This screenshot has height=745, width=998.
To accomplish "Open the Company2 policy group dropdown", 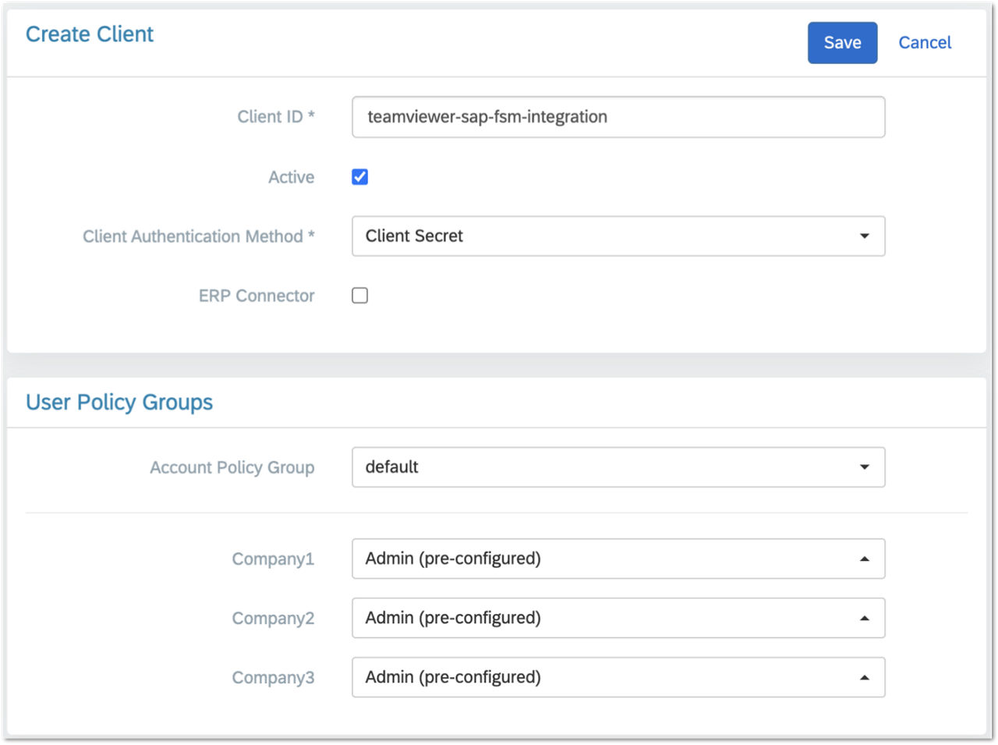I will pos(618,618).
